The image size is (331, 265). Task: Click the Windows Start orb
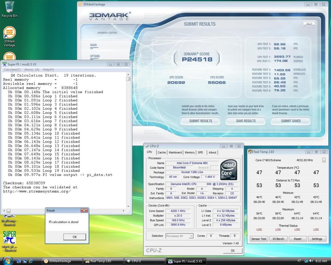pos(8,261)
